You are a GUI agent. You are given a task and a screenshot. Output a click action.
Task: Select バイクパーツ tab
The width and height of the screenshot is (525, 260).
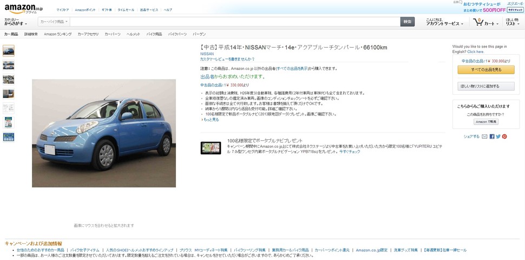coord(178,34)
